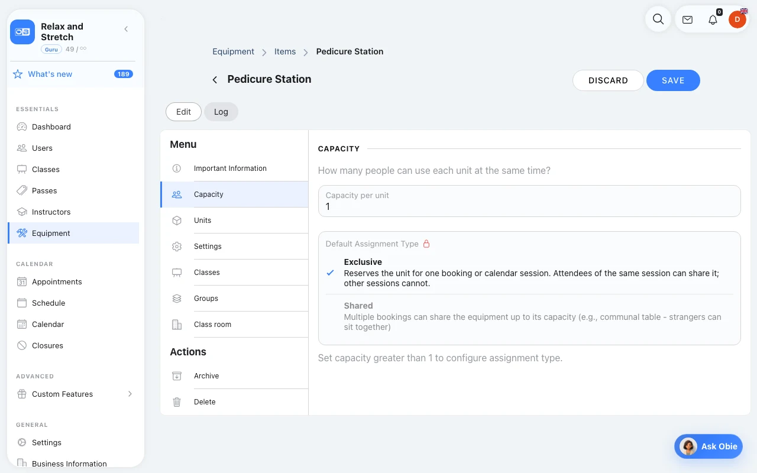
Task: Open Settings in the item menu
Action: click(x=234, y=247)
